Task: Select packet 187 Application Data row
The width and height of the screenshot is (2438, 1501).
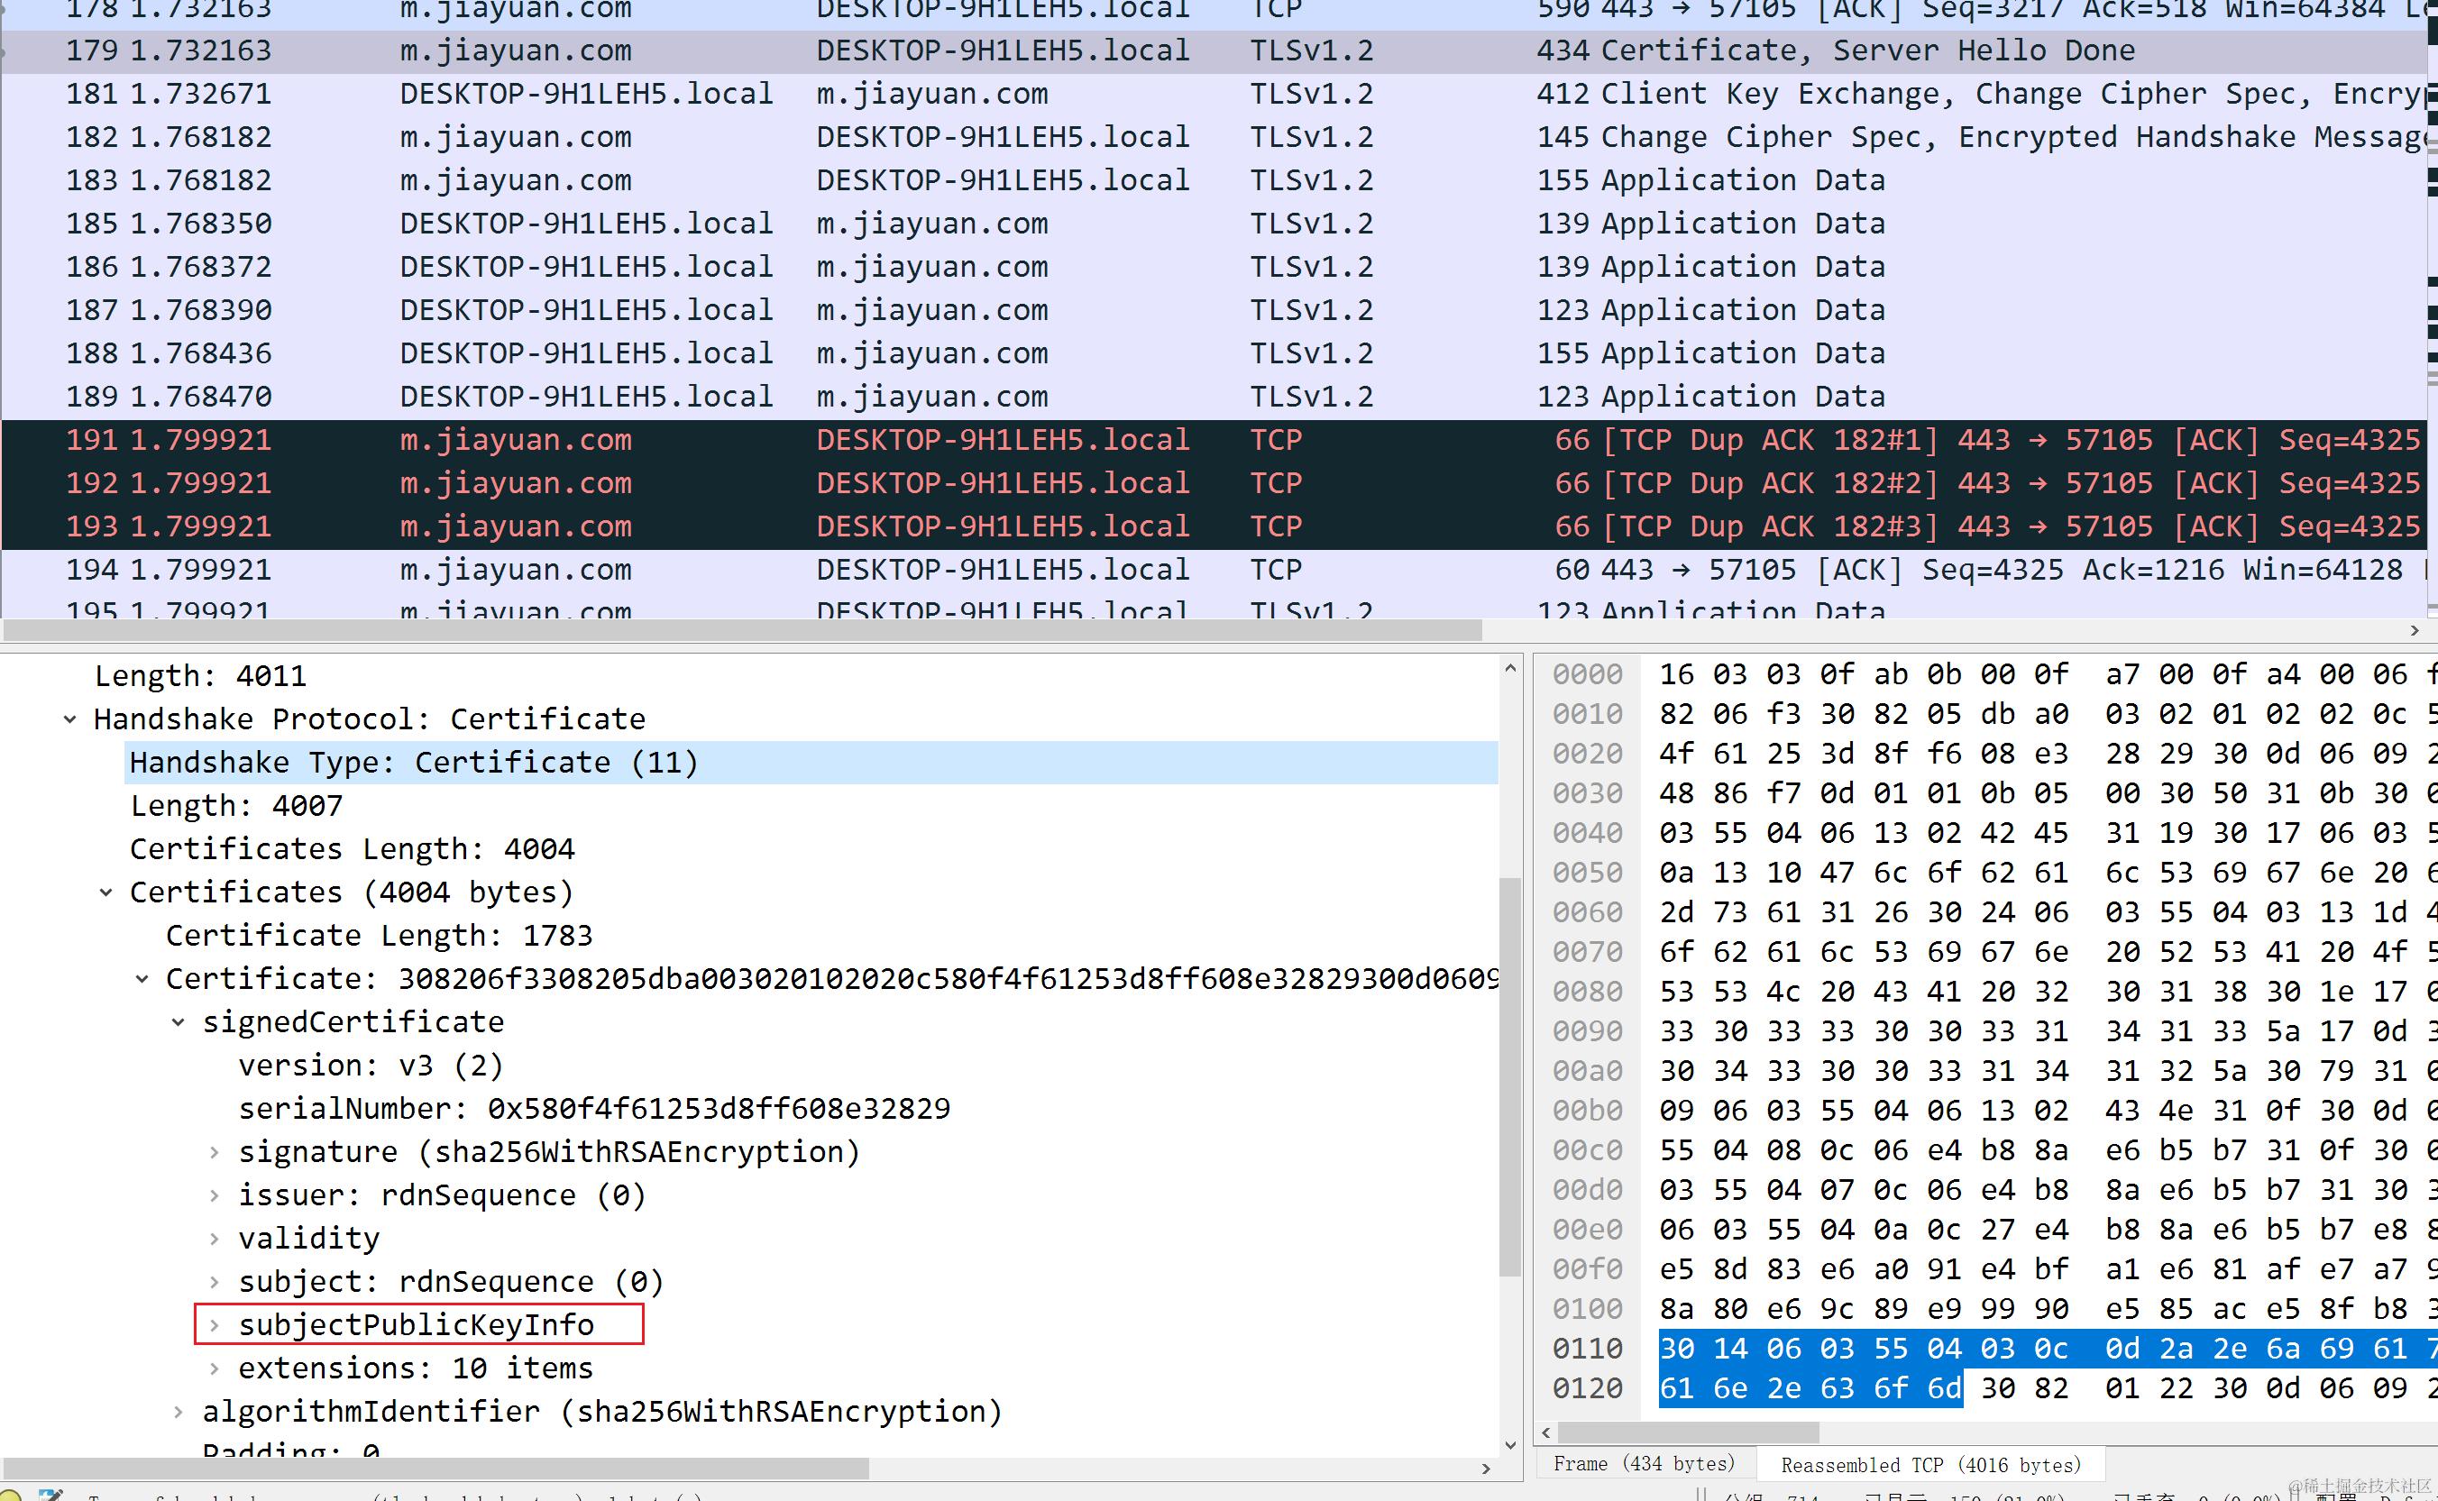Action: pos(1213,311)
